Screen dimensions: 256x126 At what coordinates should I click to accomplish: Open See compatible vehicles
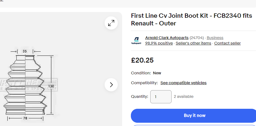coord(183,83)
